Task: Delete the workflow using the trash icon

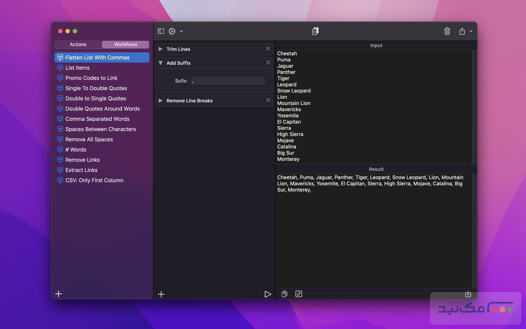Action: pos(447,31)
